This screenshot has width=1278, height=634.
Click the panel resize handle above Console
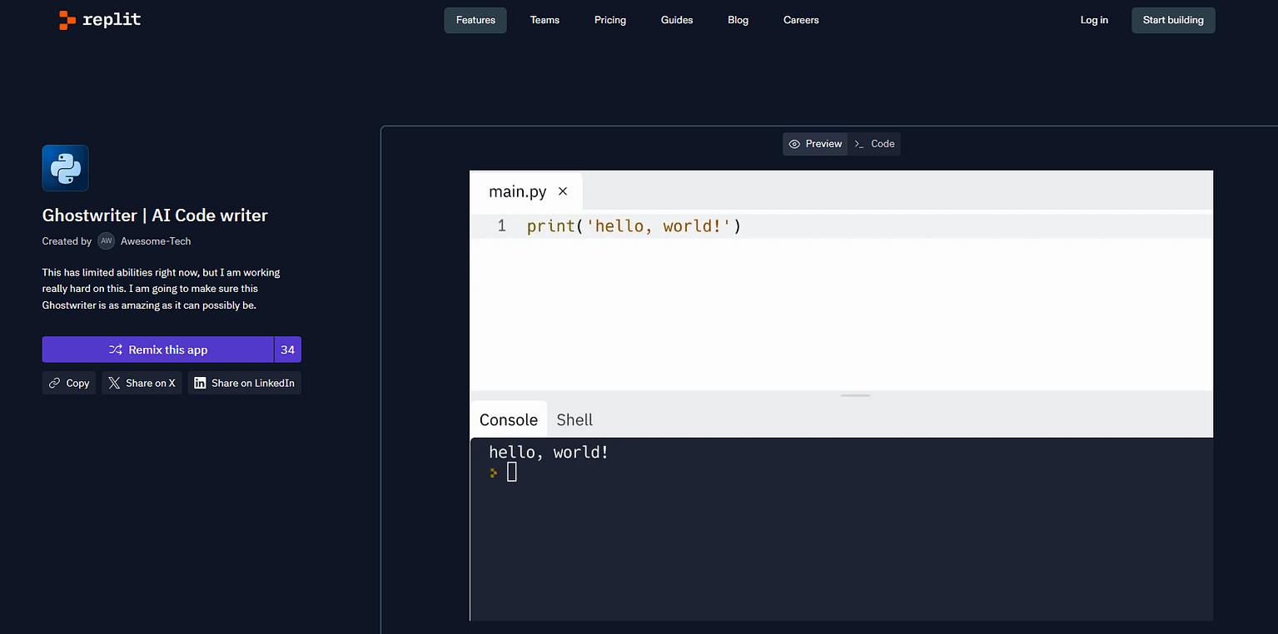coord(855,395)
